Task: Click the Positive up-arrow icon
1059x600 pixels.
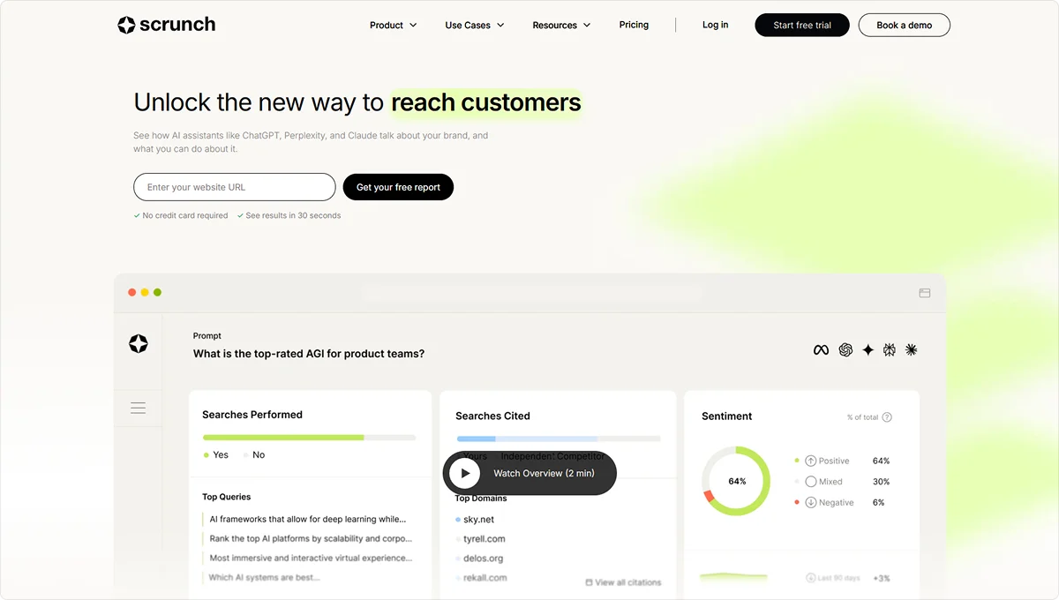Action: [811, 461]
